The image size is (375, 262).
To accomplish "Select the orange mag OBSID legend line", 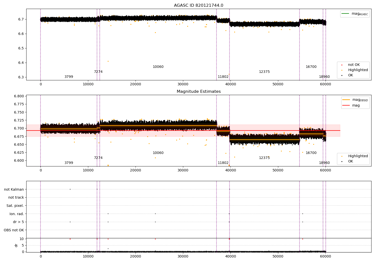I will coord(346,100).
